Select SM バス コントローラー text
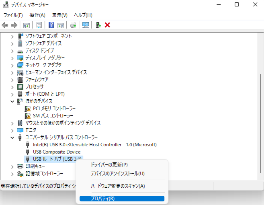The height and width of the screenshot is (205, 264). coord(53,116)
